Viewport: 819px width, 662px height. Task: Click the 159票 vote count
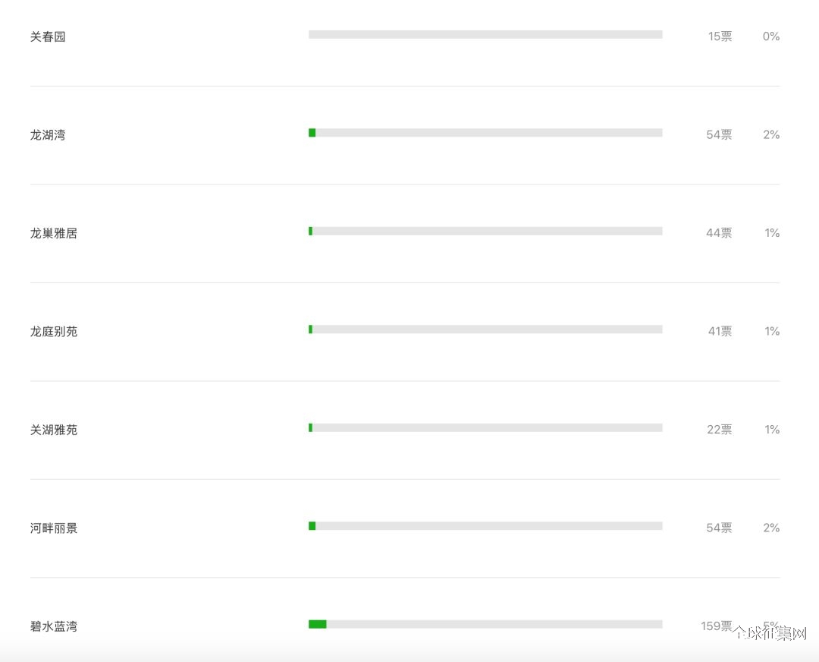(x=716, y=626)
